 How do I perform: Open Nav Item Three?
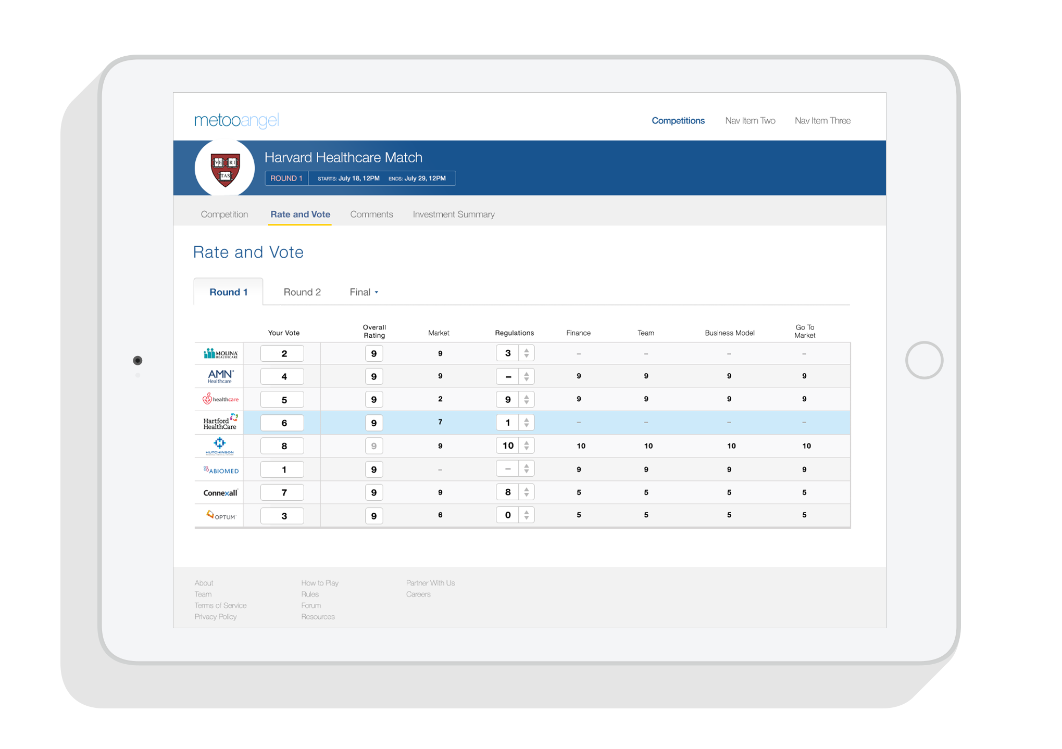click(822, 121)
